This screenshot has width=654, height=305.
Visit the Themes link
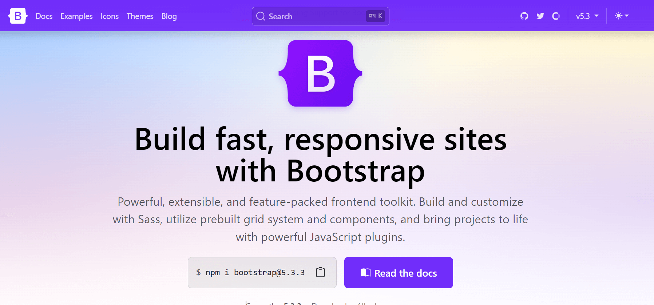pos(140,16)
